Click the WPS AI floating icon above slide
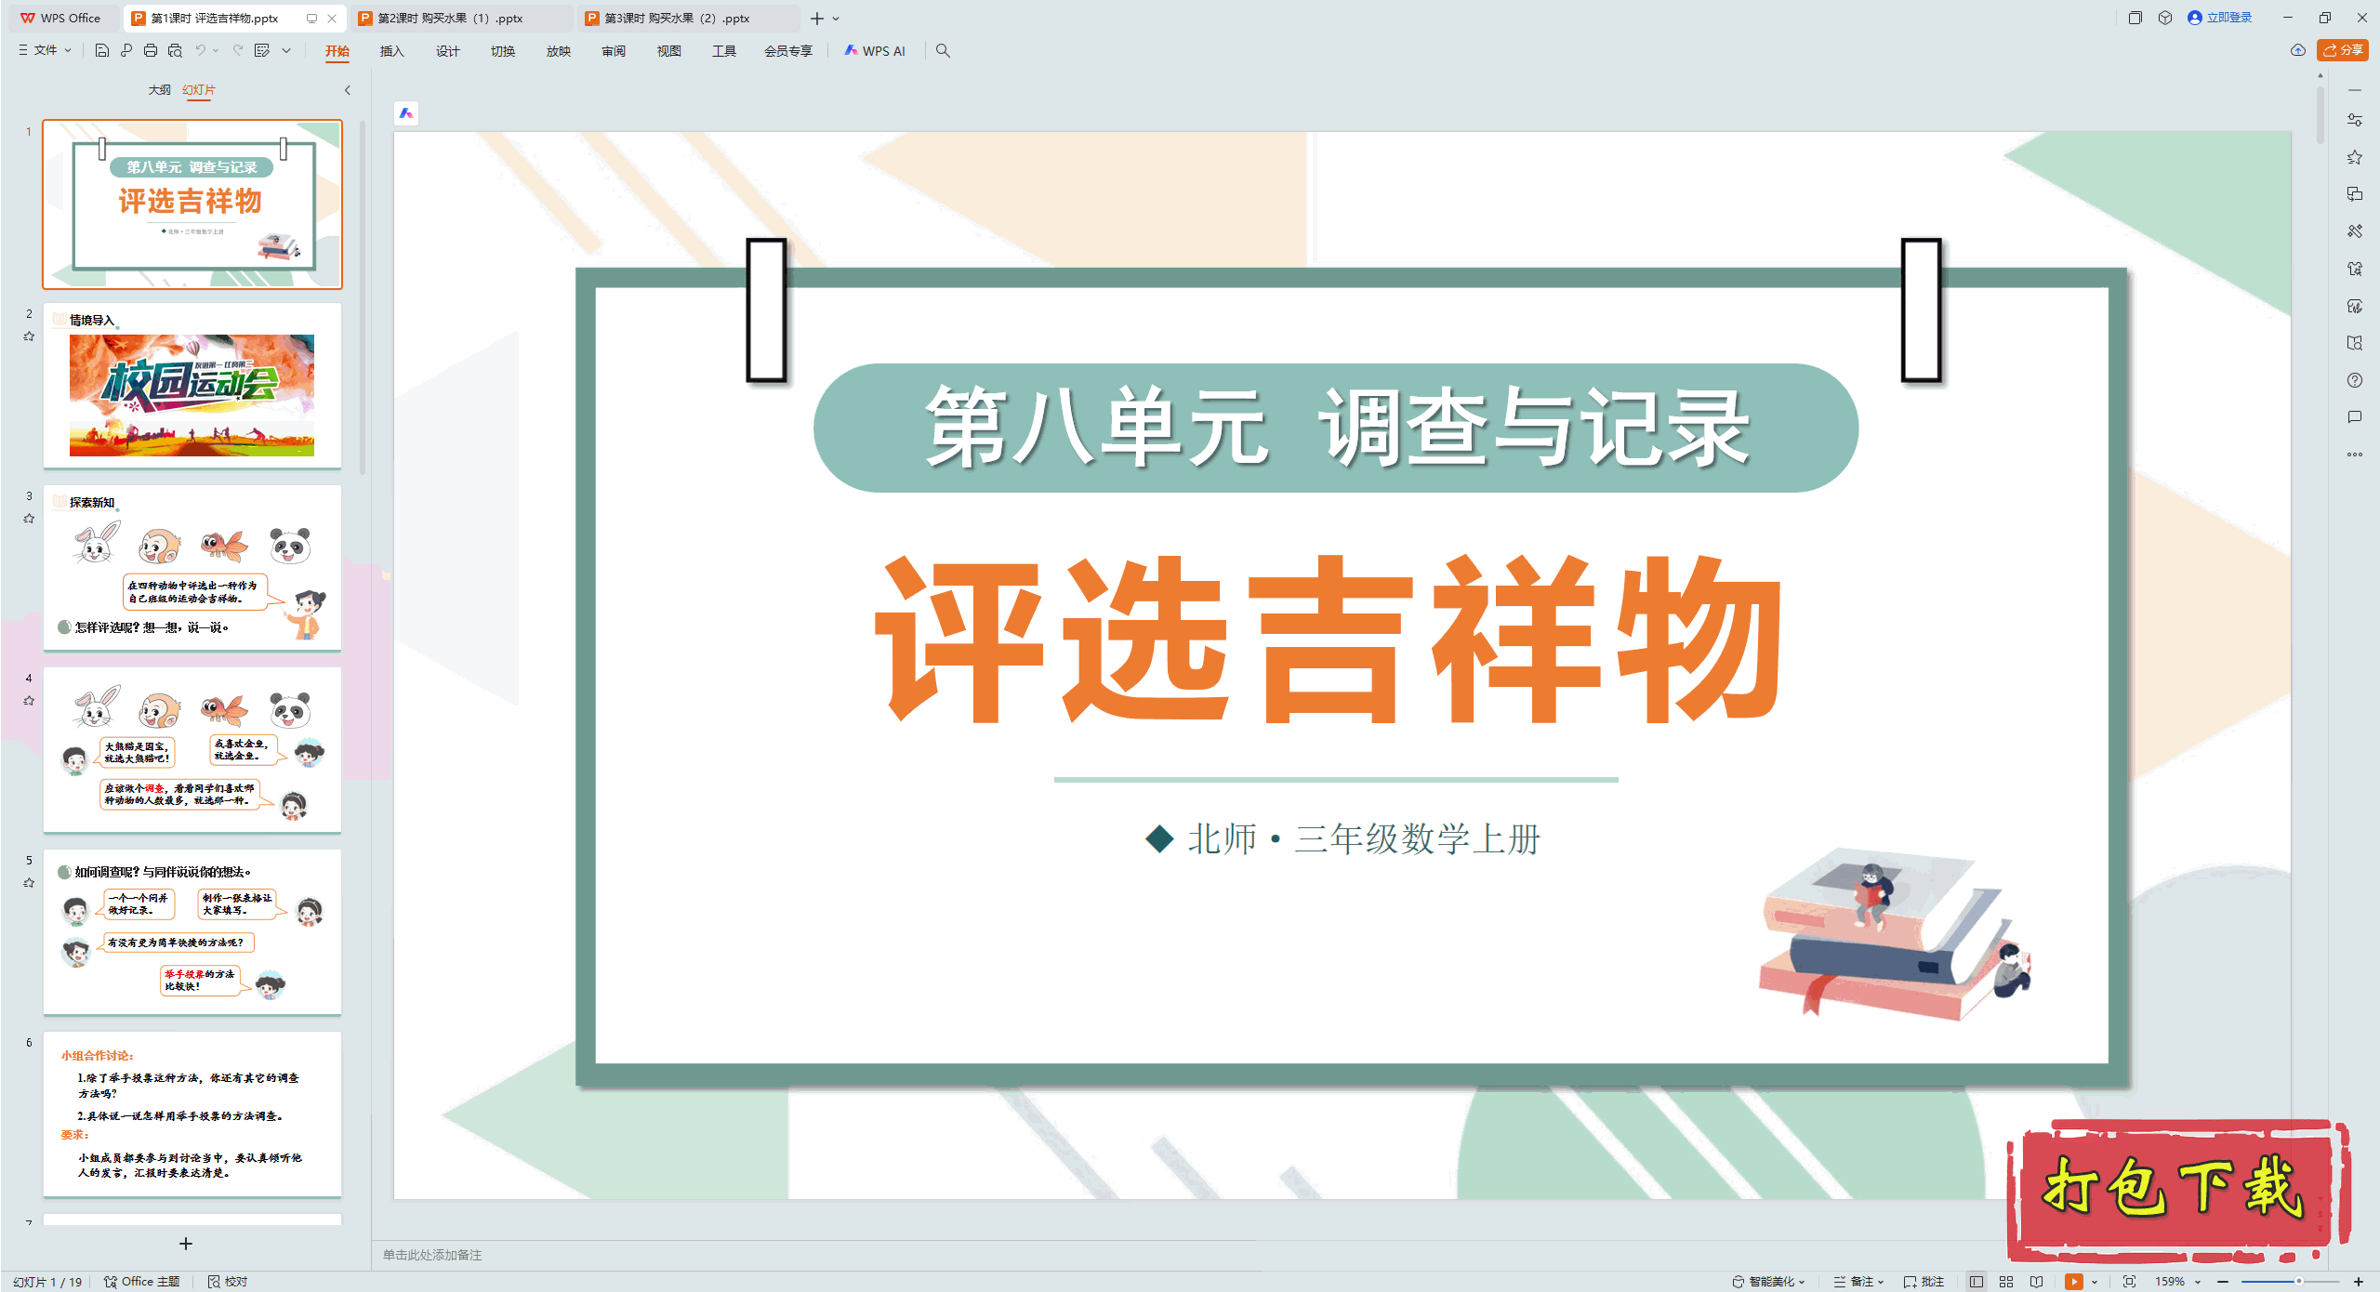Viewport: 2380px width, 1292px height. coord(406,113)
